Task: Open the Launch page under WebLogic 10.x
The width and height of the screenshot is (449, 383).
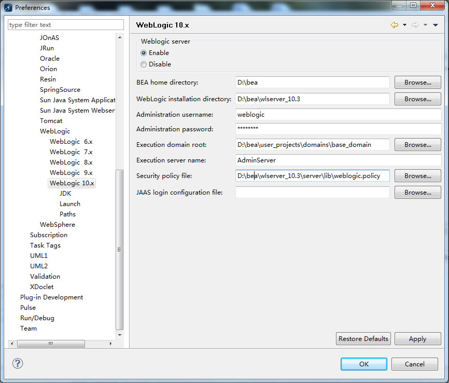Action: click(70, 204)
